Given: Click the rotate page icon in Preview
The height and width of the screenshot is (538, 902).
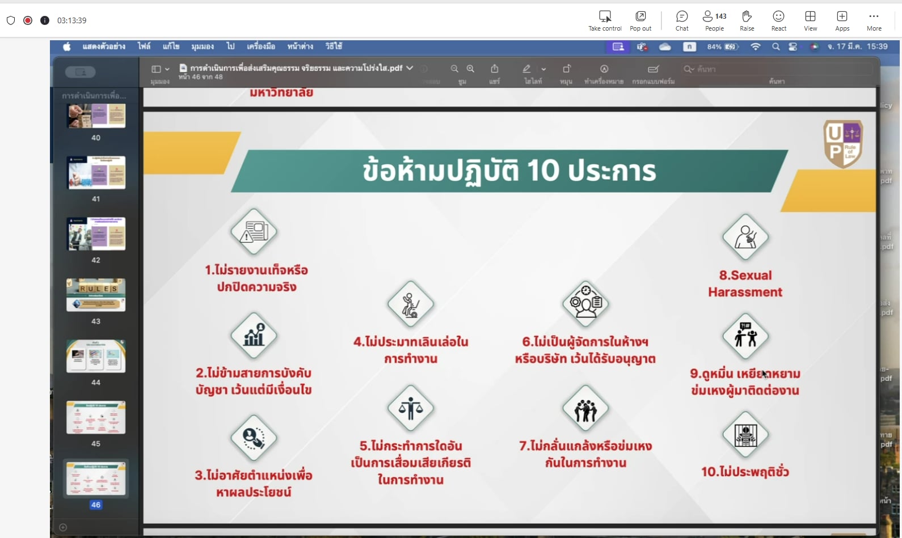Looking at the screenshot, I should [x=566, y=69].
